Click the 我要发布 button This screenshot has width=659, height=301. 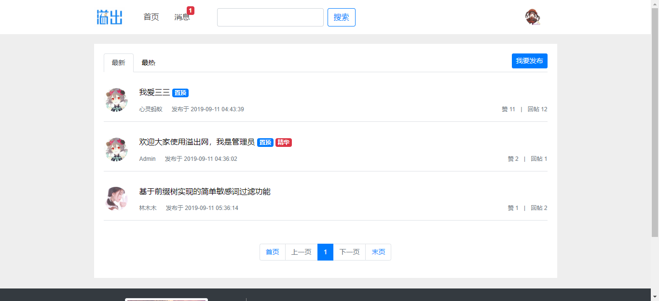(530, 61)
